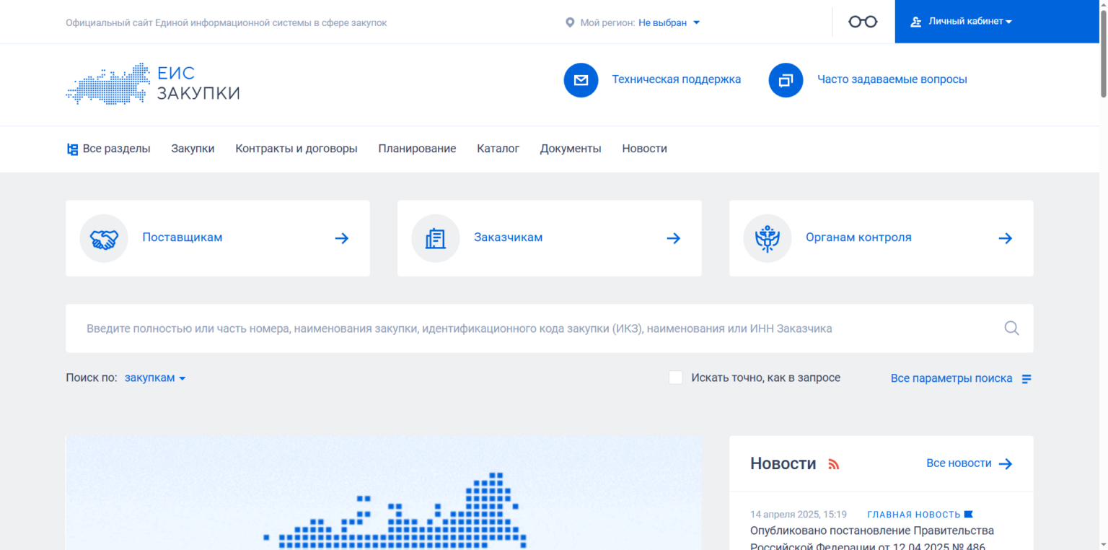
Task: Expand the Поиск по закупкам dropdown
Action: point(154,377)
